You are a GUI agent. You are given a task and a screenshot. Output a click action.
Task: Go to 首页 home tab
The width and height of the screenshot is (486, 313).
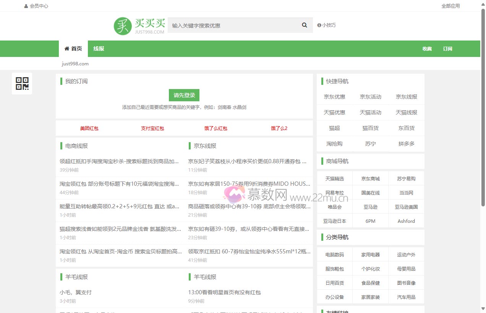point(73,49)
